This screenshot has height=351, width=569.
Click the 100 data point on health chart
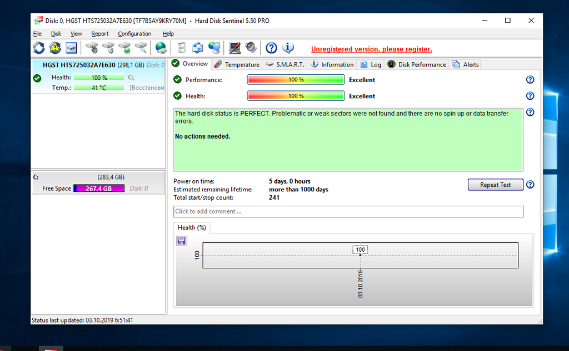[x=360, y=255]
